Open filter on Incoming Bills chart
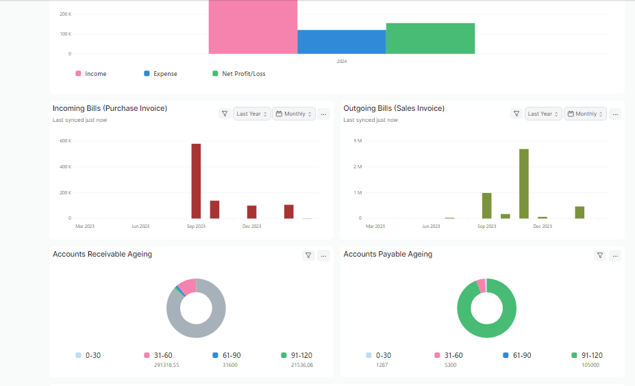This screenshot has height=386, width=635. point(225,114)
